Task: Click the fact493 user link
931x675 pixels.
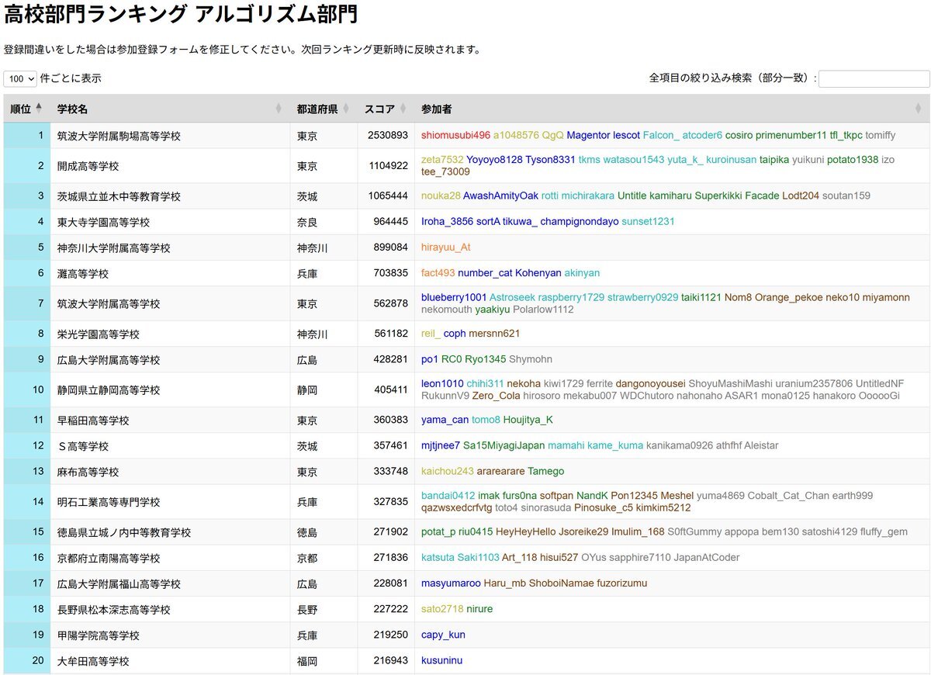Action: tap(438, 272)
